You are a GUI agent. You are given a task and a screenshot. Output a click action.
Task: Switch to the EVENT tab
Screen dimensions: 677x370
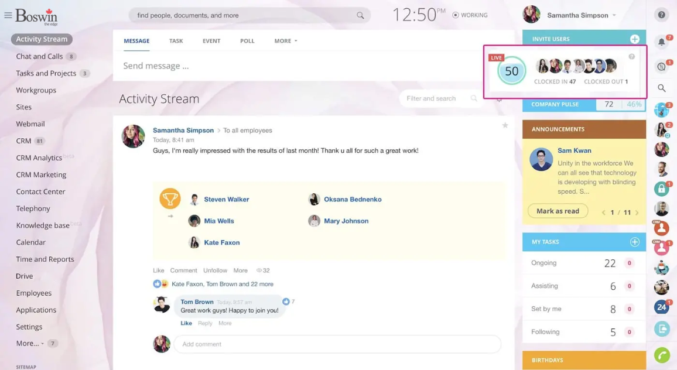(x=211, y=40)
